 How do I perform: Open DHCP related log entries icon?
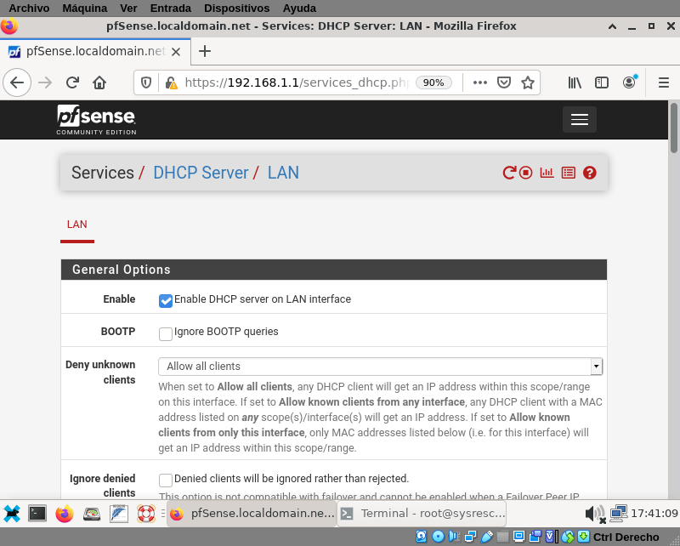click(x=568, y=173)
